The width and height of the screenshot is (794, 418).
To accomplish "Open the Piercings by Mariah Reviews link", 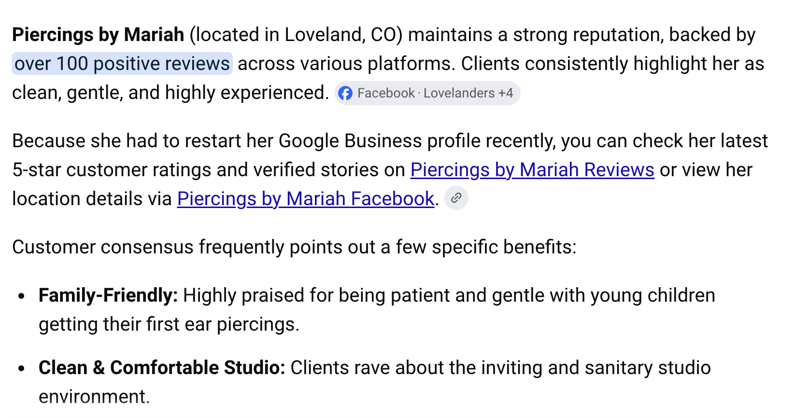I will click(x=532, y=170).
